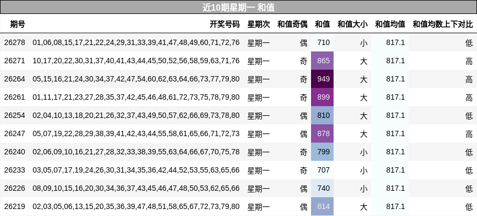Click the sum value 740
The width and height of the screenshot is (477, 216).
pyautogui.click(x=323, y=188)
